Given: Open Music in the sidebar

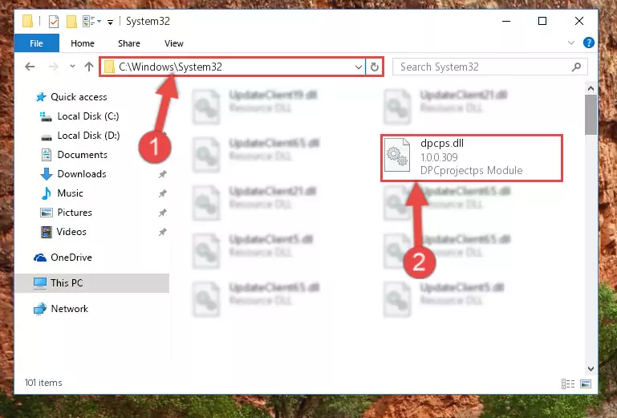Looking at the screenshot, I should (x=70, y=193).
